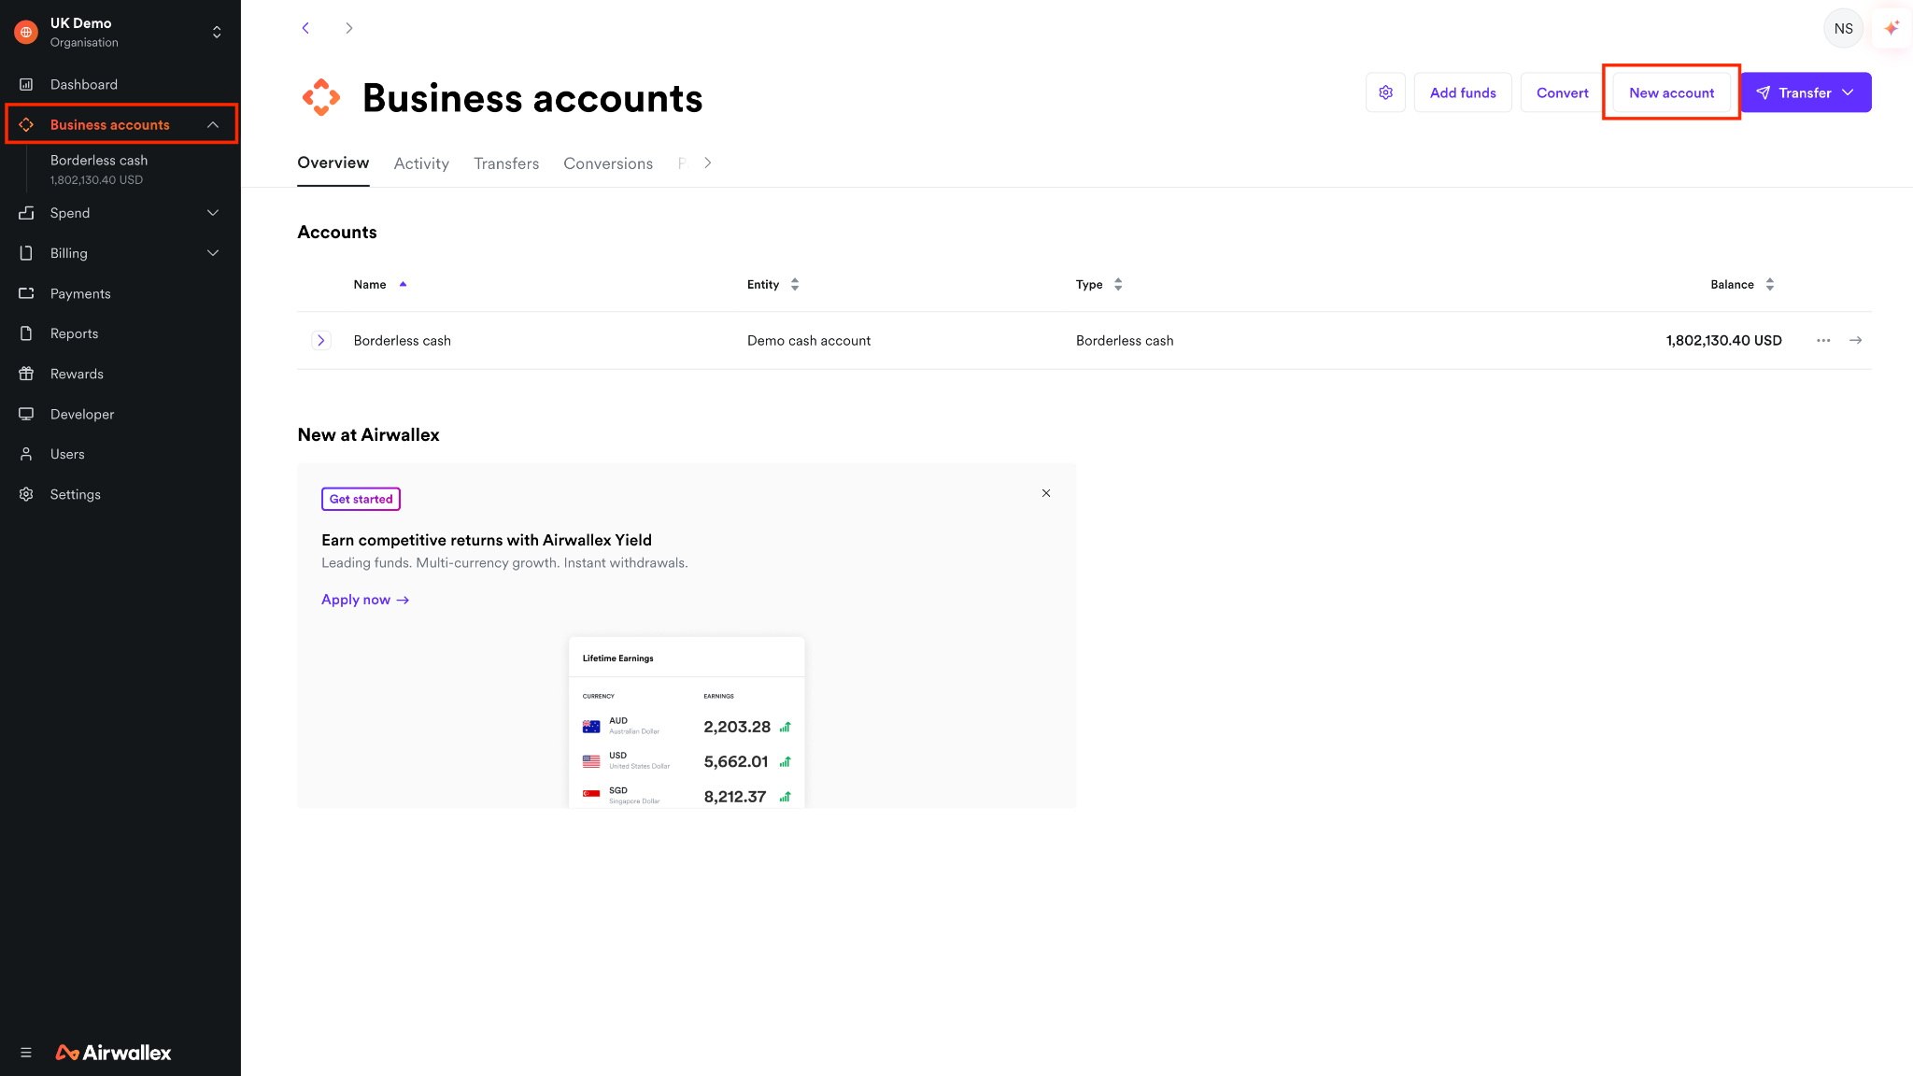Switch to the Overview tab

pos(333,163)
